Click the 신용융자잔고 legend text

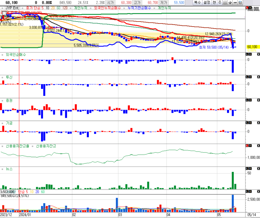[46, 146]
